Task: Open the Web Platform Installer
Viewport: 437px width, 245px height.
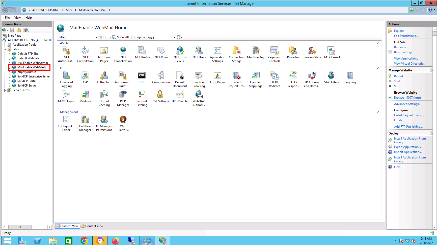Action: pyautogui.click(x=123, y=123)
